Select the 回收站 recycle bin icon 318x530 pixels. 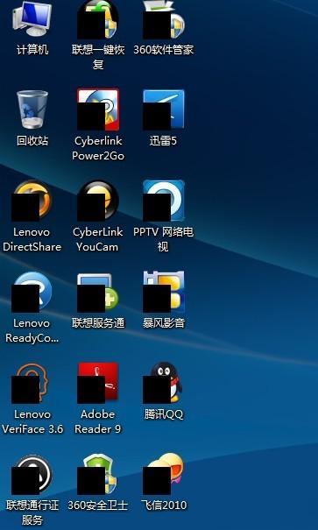pos(32,110)
